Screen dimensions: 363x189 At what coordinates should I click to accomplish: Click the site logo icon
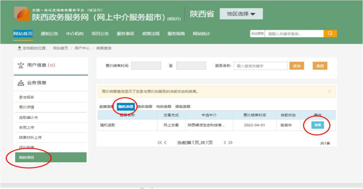click(x=22, y=14)
